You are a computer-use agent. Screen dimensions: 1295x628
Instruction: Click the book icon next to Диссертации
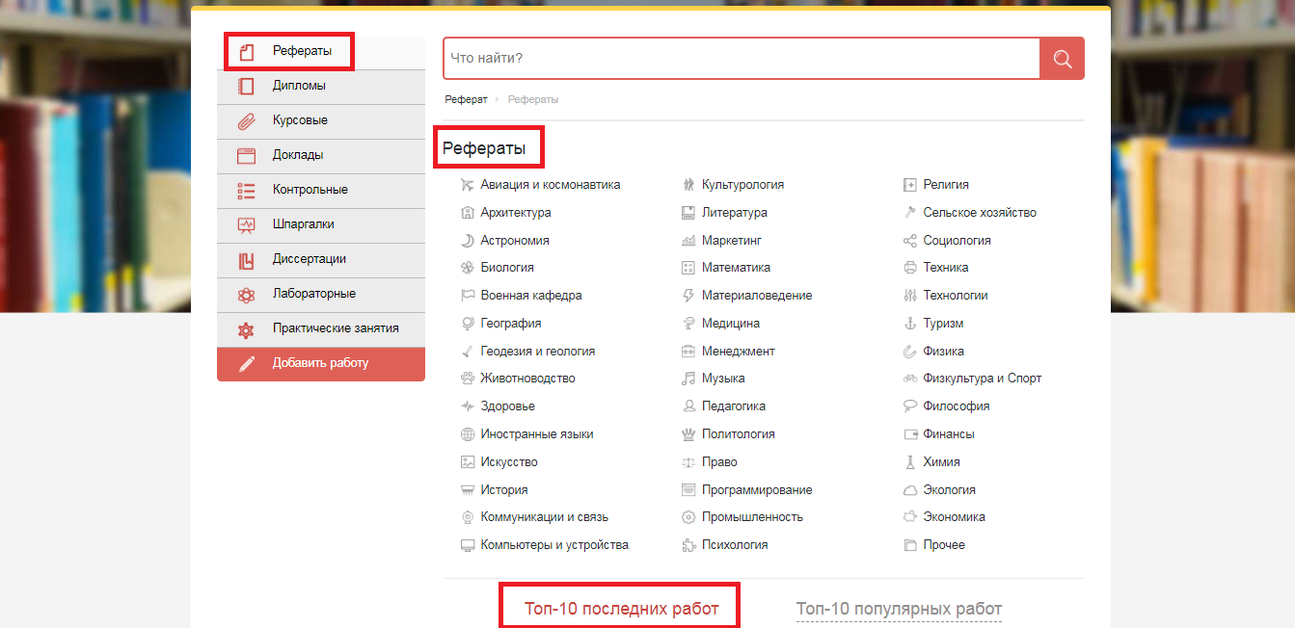(244, 260)
